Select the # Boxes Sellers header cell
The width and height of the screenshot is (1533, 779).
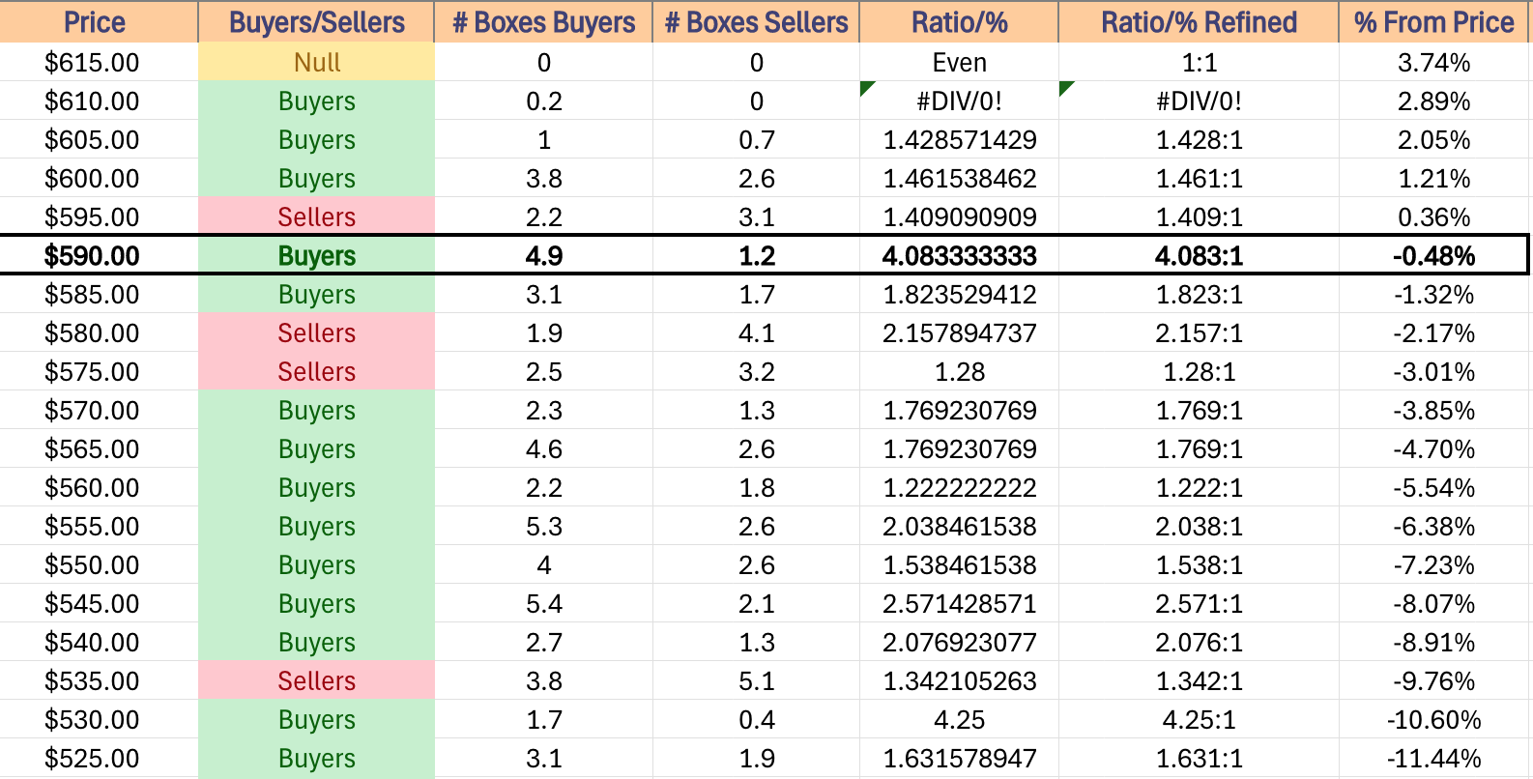pos(756,21)
